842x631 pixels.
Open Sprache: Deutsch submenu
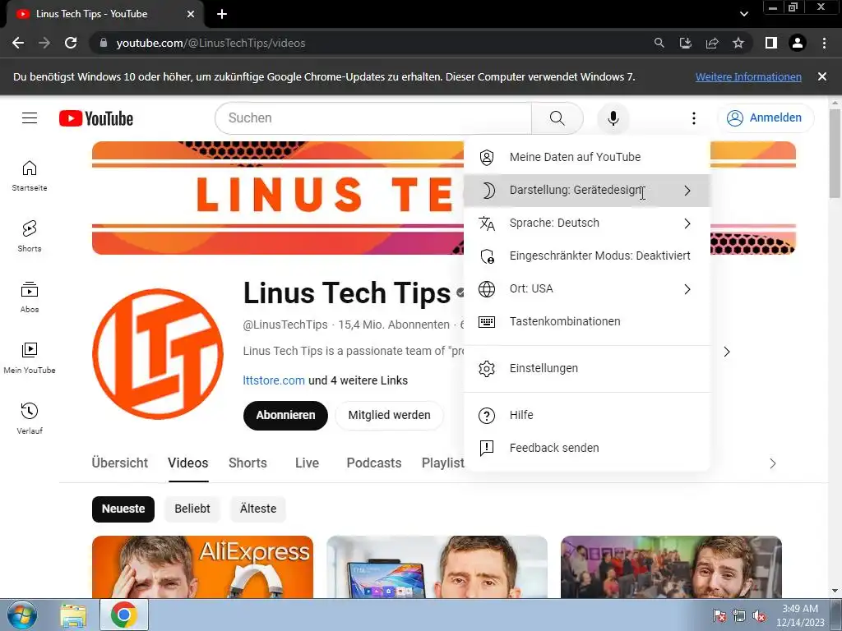(x=587, y=223)
